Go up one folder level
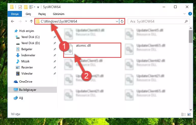The height and width of the screenshot is (125, 196). pyautogui.click(x=31, y=21)
